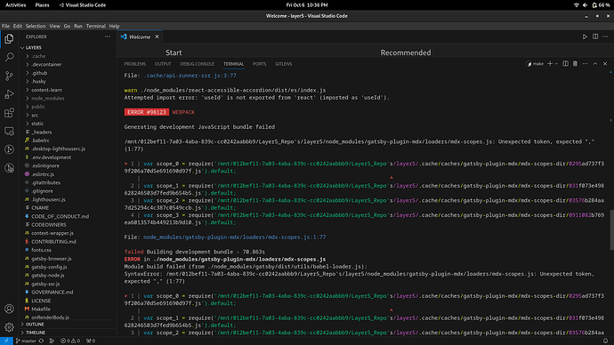The image size is (614, 345).
Task: Maximize the panel size with chevron up
Action: tap(595, 64)
